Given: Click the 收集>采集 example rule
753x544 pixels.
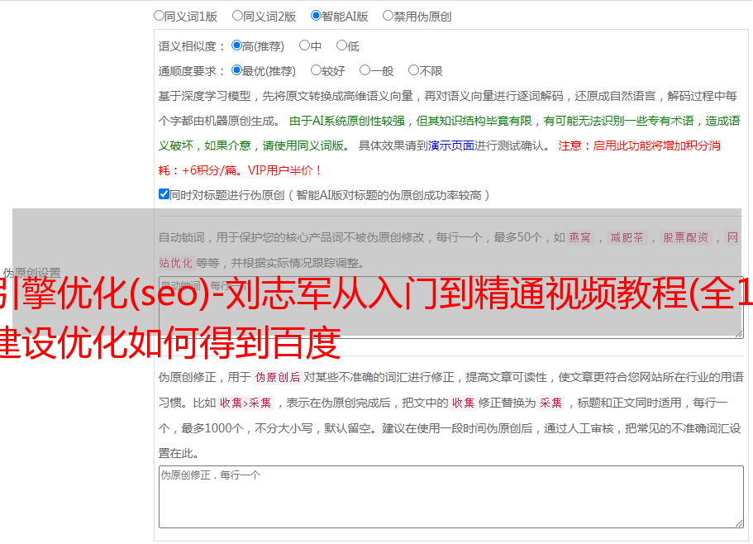Looking at the screenshot, I should pos(245,403).
